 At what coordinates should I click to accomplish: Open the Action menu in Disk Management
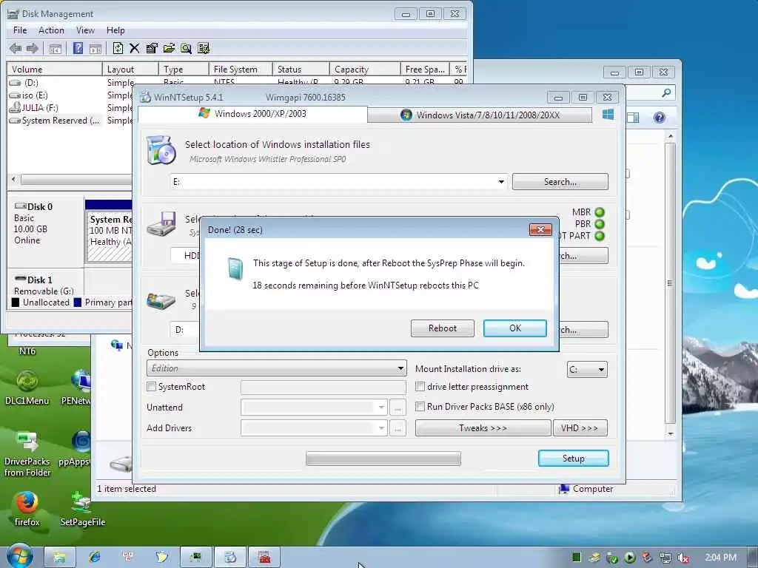51,30
